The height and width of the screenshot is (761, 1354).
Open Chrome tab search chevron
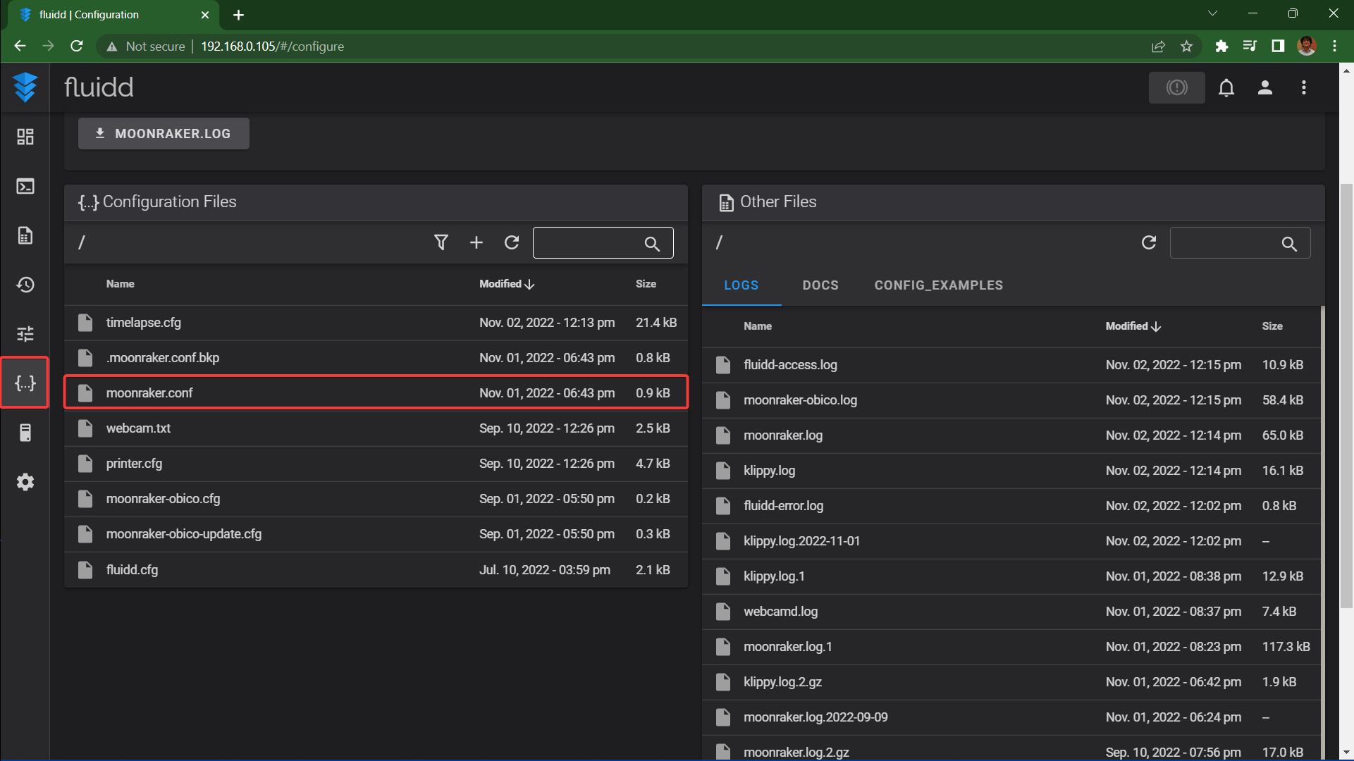1212,13
